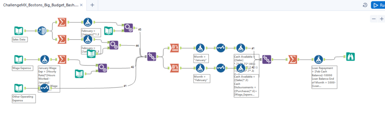This screenshot has height=122, width=385.
Task: Select the Formula tool next to Wage Expense
Action: coord(45,59)
